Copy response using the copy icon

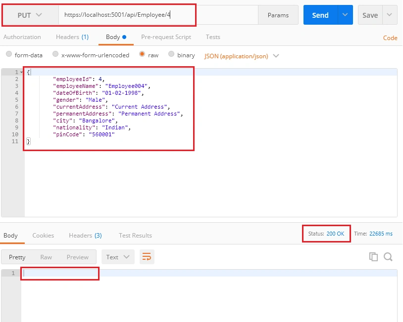point(373,257)
